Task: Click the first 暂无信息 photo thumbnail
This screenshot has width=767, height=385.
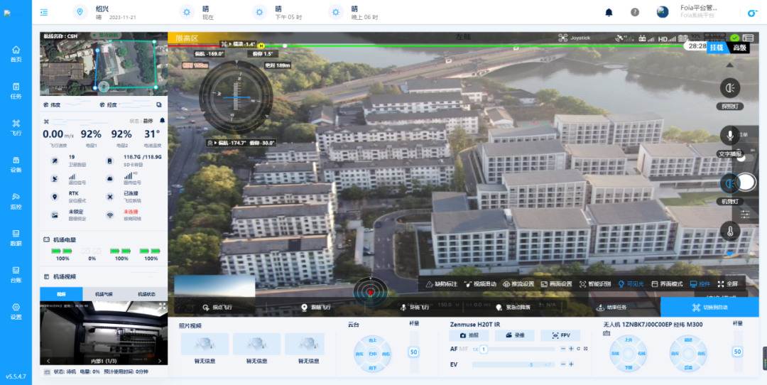Action: pyautogui.click(x=205, y=345)
